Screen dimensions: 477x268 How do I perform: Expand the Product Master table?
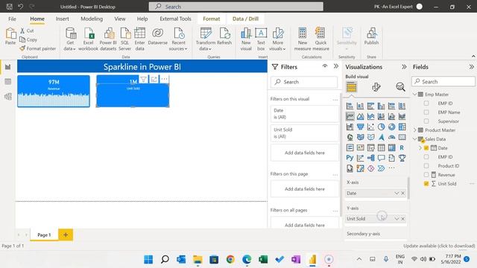click(x=414, y=130)
